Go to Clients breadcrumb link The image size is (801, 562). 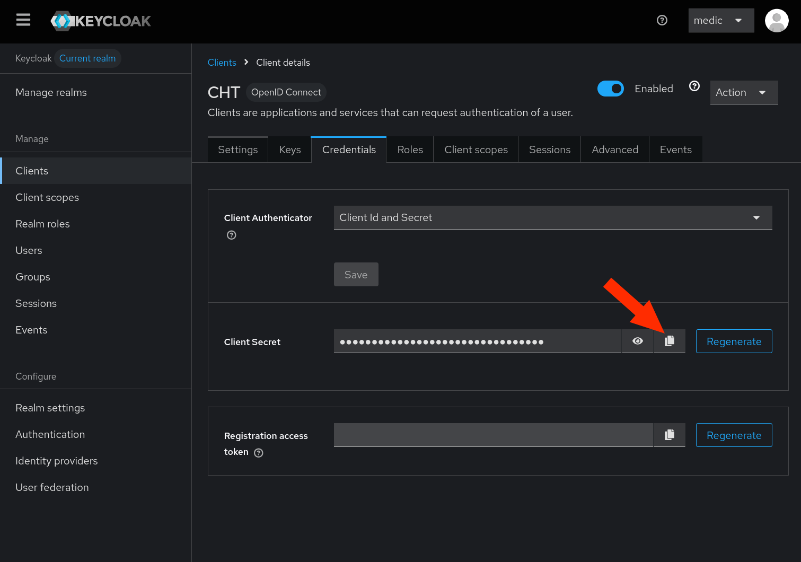tap(222, 63)
